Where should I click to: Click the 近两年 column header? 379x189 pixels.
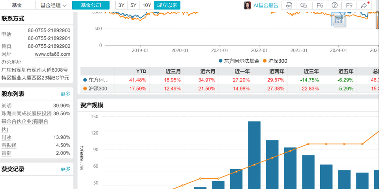(277, 72)
